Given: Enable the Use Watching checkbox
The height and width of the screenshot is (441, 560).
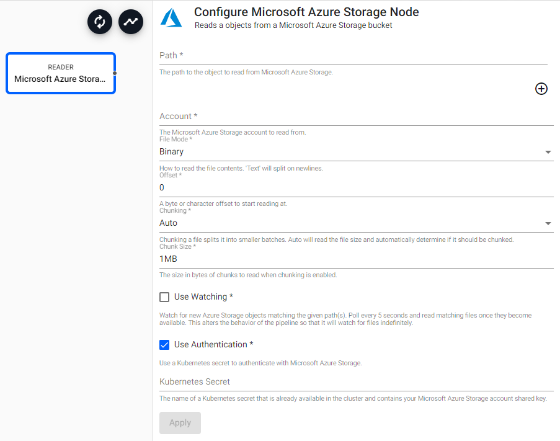Looking at the screenshot, I should tap(164, 297).
